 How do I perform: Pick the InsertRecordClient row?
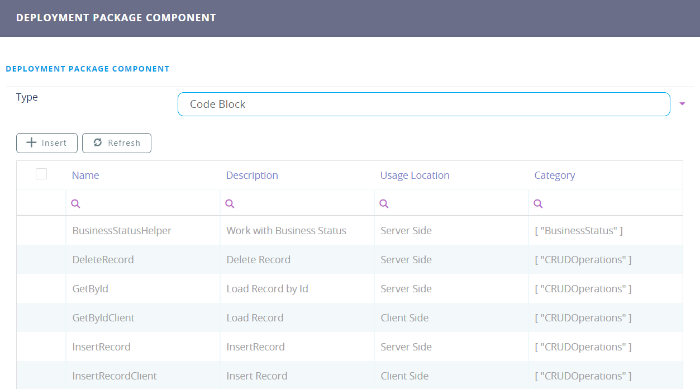[115, 376]
